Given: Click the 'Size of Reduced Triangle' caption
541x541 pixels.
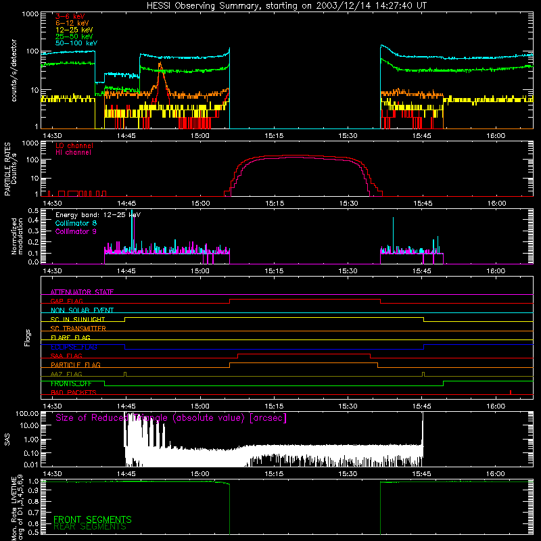Looking at the screenshot, I should tap(171, 418).
